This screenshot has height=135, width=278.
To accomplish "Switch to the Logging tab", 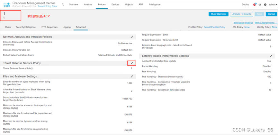I will [67, 27].
